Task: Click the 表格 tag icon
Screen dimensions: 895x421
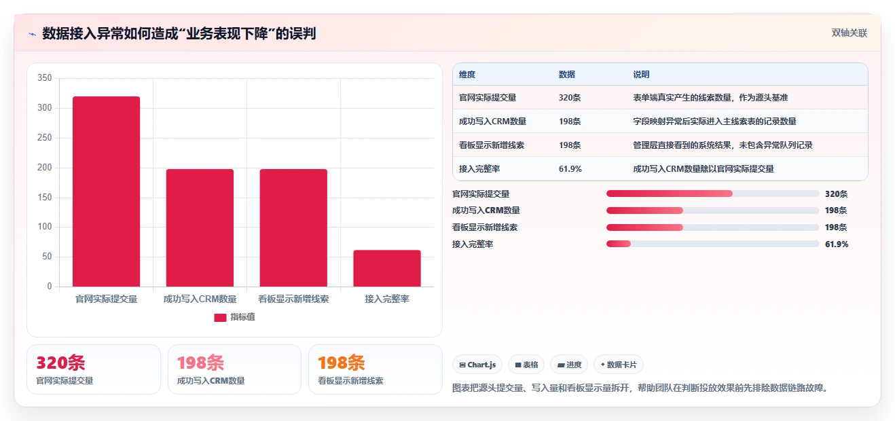Action: [x=518, y=365]
